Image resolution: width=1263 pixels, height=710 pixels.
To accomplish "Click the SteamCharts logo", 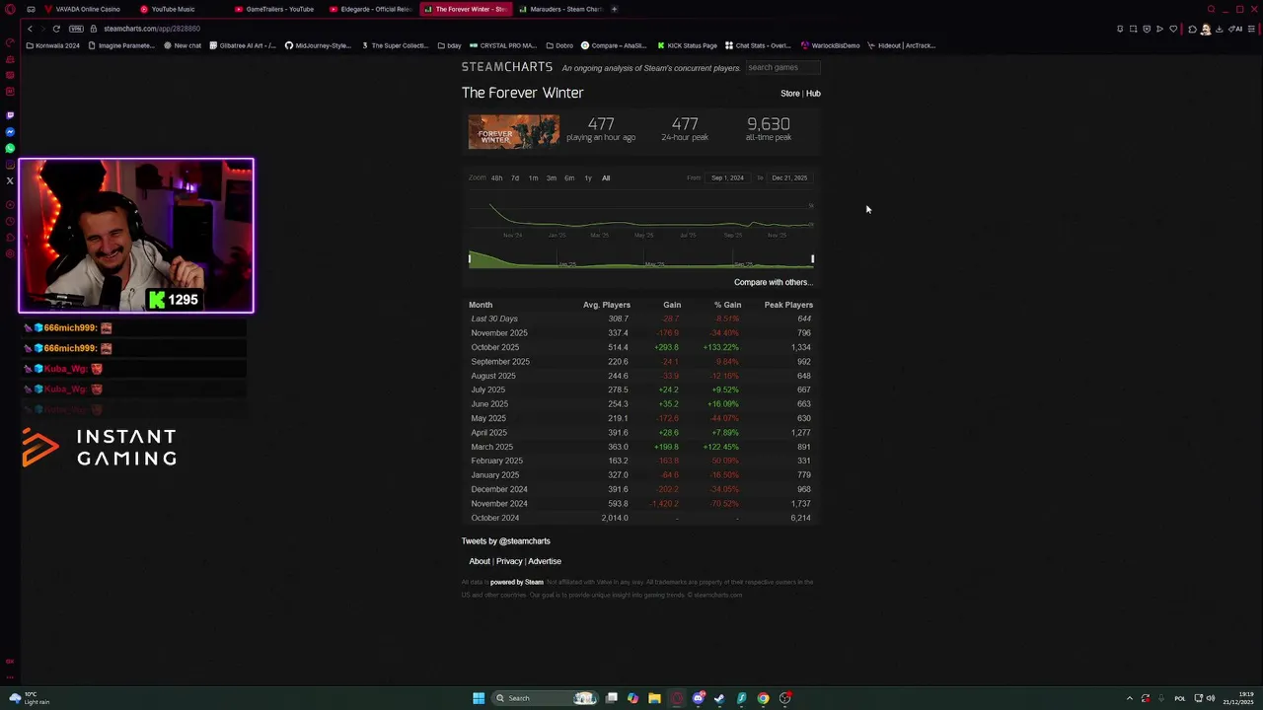I will tap(507, 67).
